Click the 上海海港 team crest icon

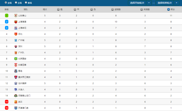[16, 22]
